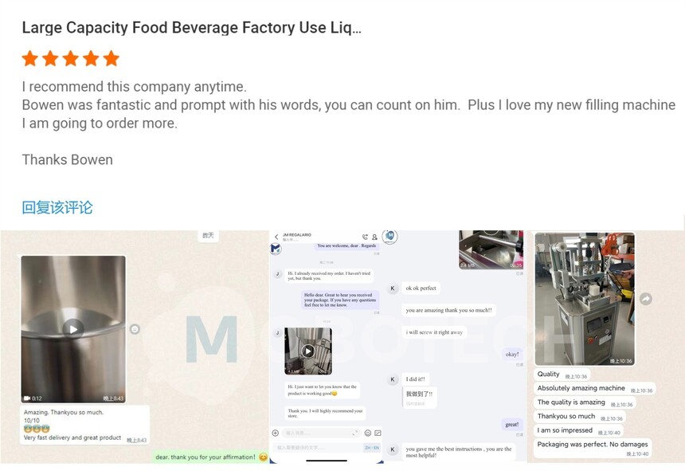Go back using the arrow by JM REGALARIO
685x471 pixels.
[x=276, y=237]
